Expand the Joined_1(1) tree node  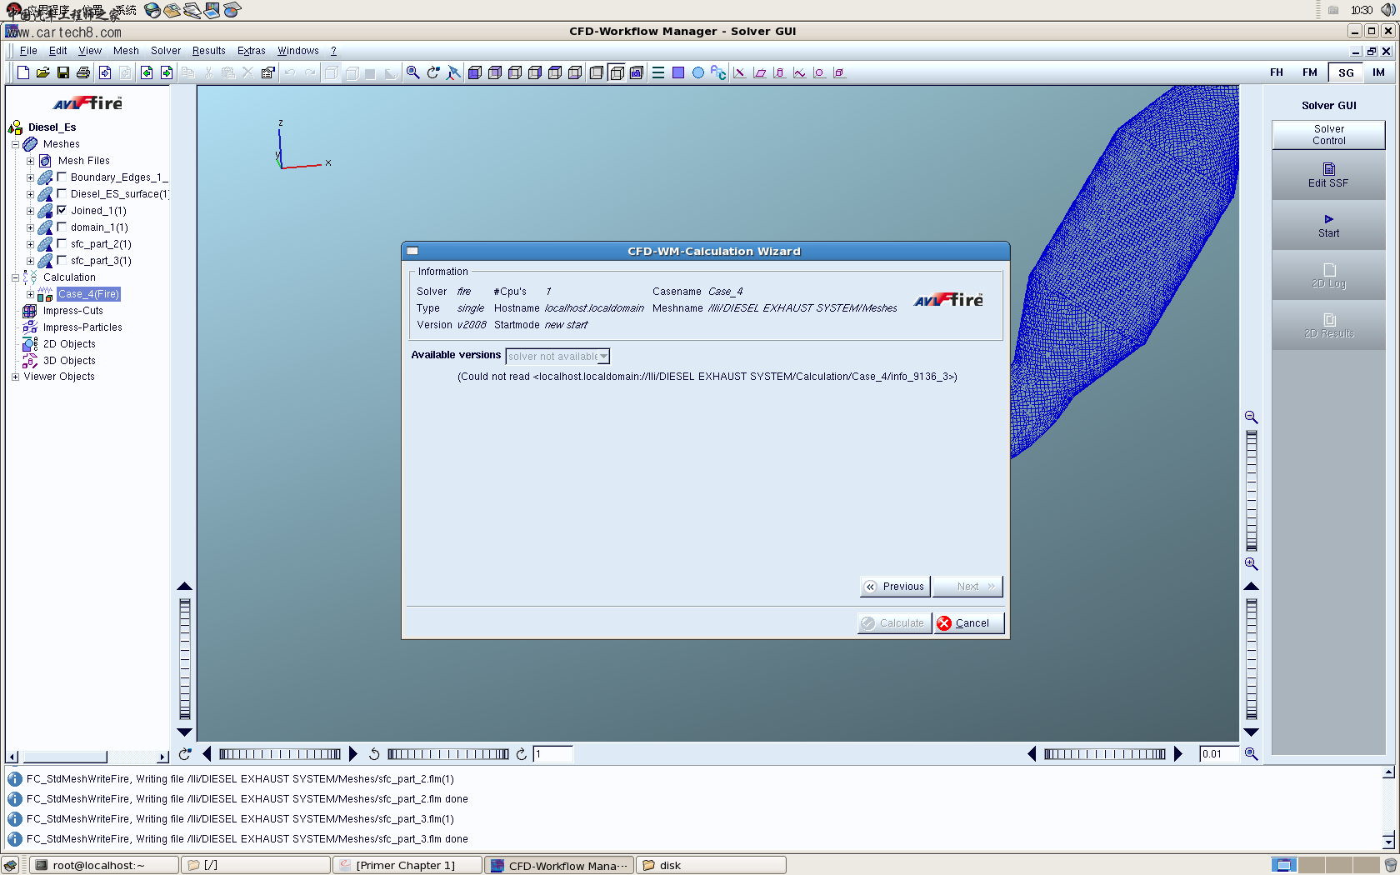point(30,211)
